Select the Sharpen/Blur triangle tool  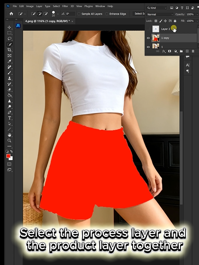9,101
